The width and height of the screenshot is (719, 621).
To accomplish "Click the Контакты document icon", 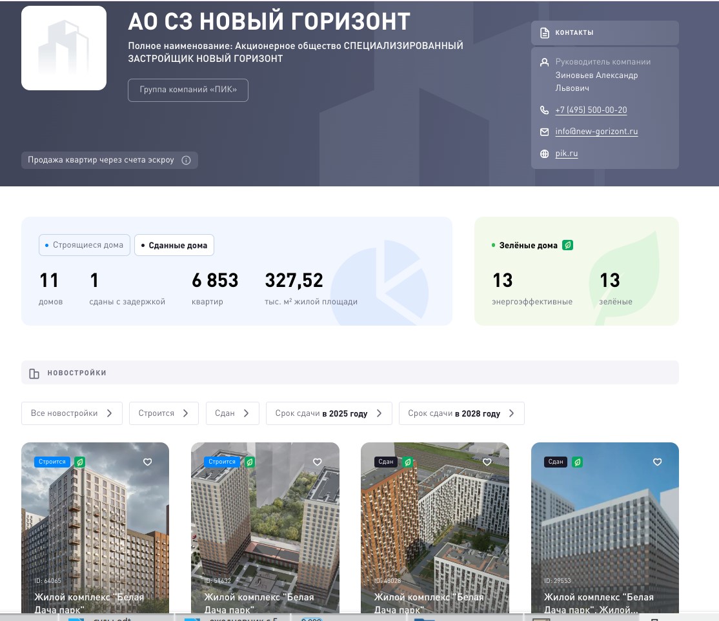I will [544, 33].
